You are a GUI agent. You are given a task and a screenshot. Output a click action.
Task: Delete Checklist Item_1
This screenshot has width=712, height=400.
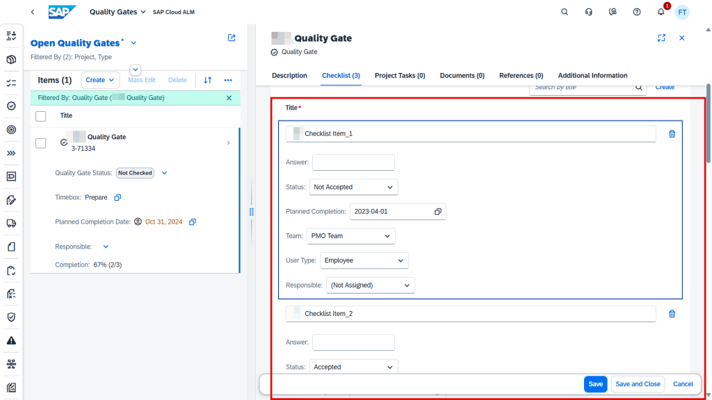(x=672, y=134)
